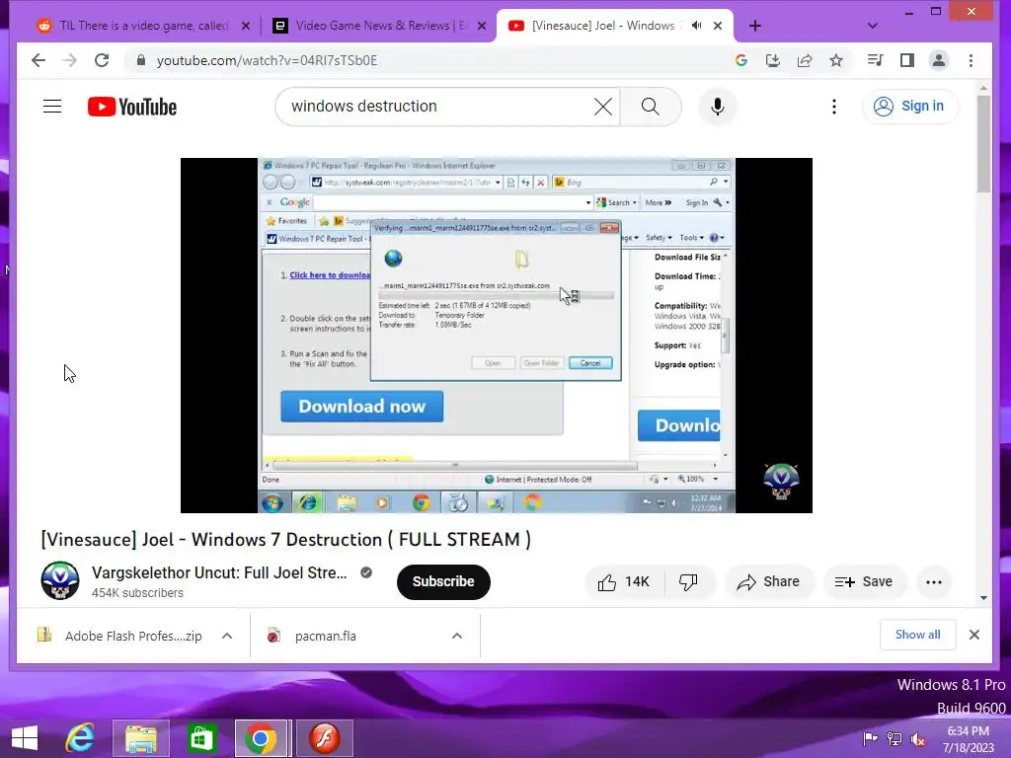Go back to the previous page
1011x758 pixels.
[39, 60]
